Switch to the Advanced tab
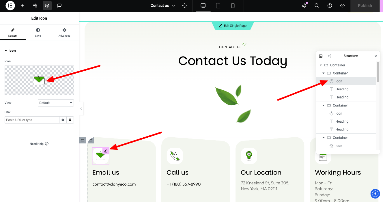 point(64,33)
